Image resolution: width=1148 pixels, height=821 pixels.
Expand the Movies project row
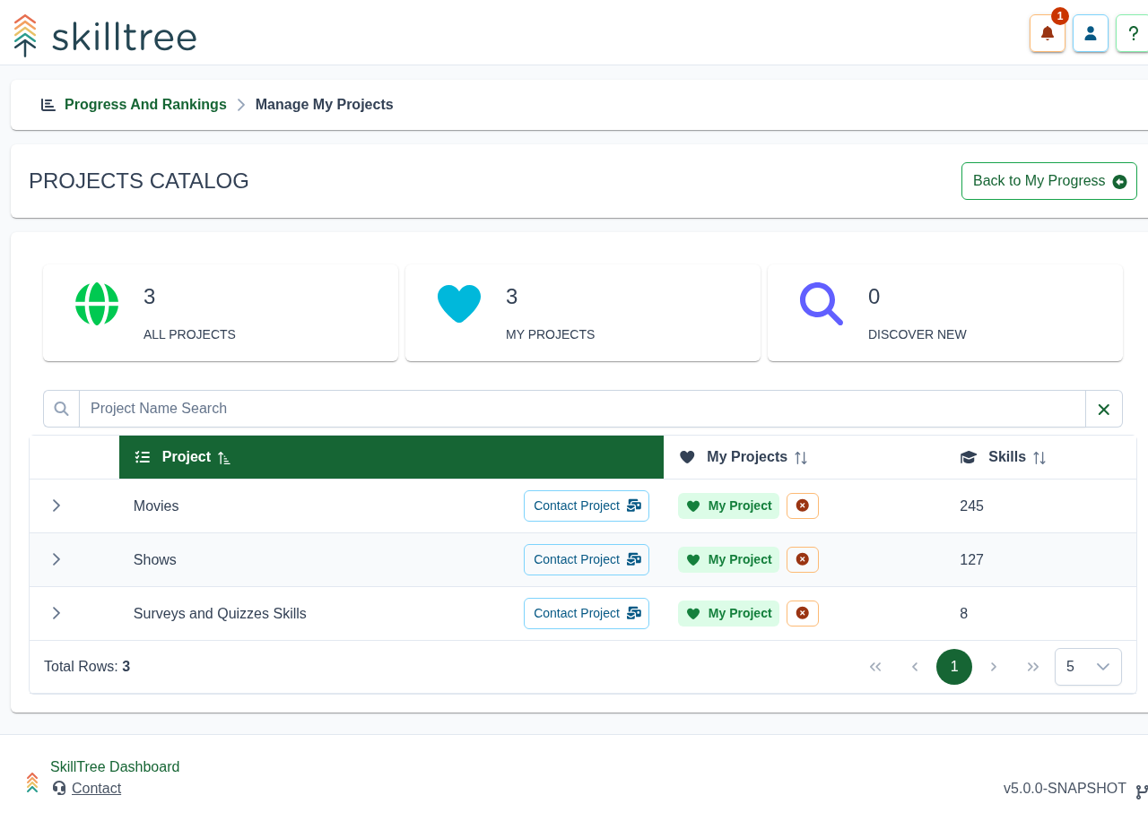click(x=56, y=506)
